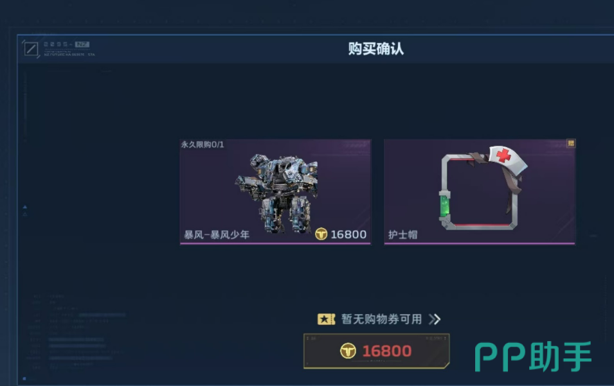This screenshot has height=386, width=614.
Task: Click the gold coin icon on mech card
Action: pos(321,234)
